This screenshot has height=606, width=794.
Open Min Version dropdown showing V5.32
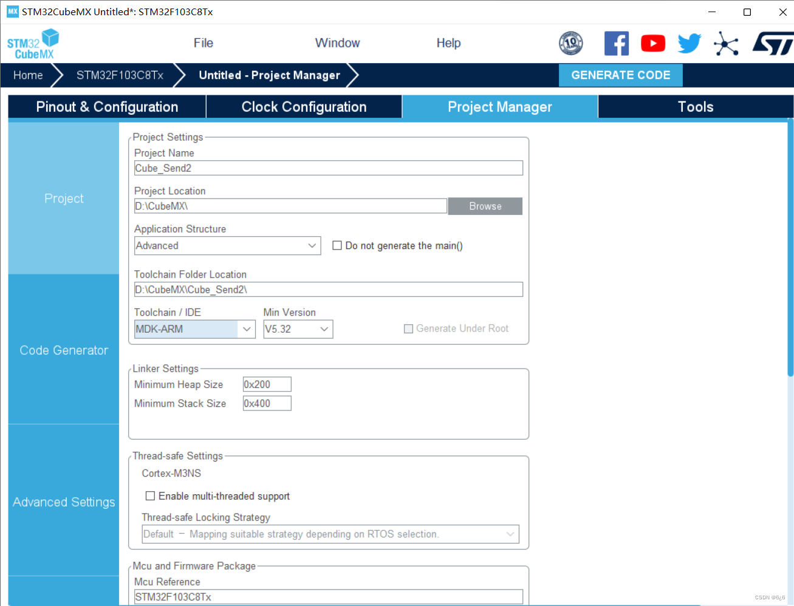[298, 329]
